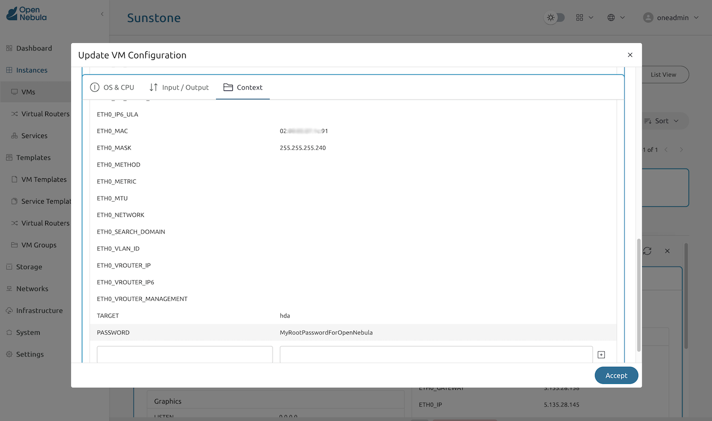This screenshot has width=712, height=421.
Task: Switch to the OS & CPU tab
Action: [112, 87]
